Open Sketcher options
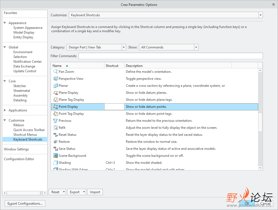The image size is (278, 210). [20, 86]
